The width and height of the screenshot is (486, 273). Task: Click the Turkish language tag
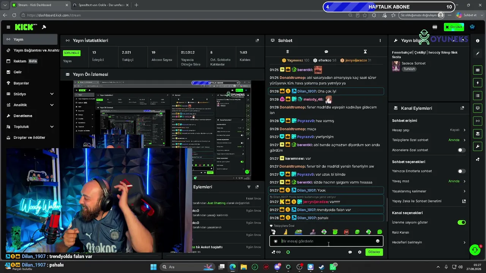click(409, 69)
